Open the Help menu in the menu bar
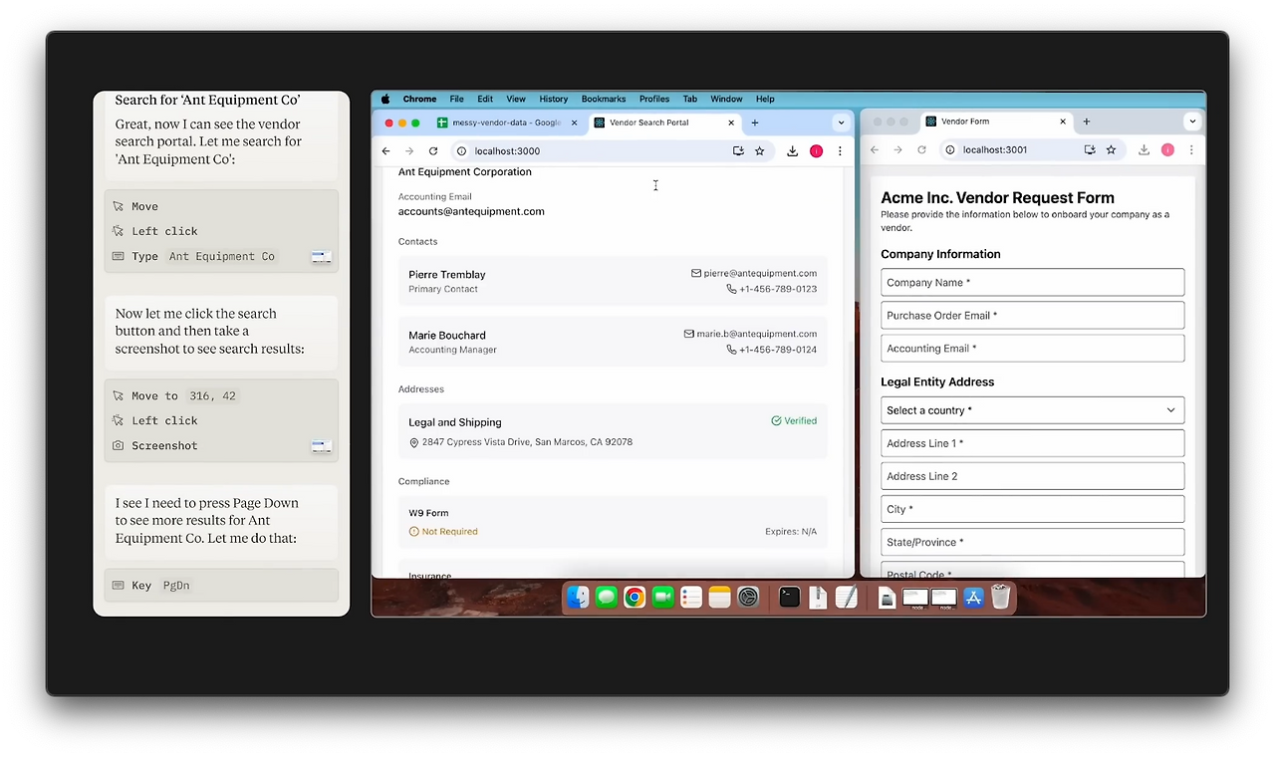Viewport: 1275px width, 757px height. pyautogui.click(x=765, y=100)
